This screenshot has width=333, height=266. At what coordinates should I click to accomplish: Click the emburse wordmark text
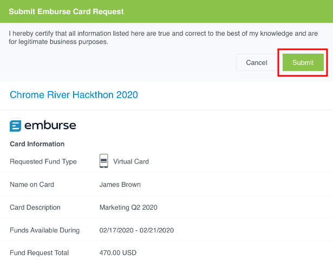click(x=50, y=126)
